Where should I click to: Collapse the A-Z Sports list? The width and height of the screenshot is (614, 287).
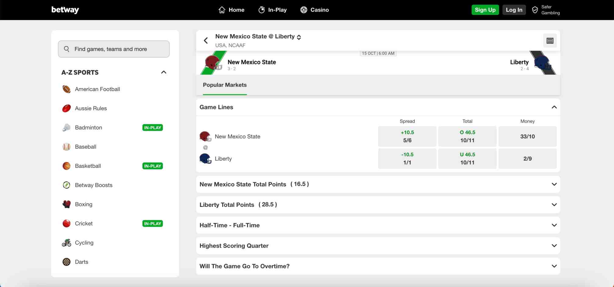pos(164,72)
